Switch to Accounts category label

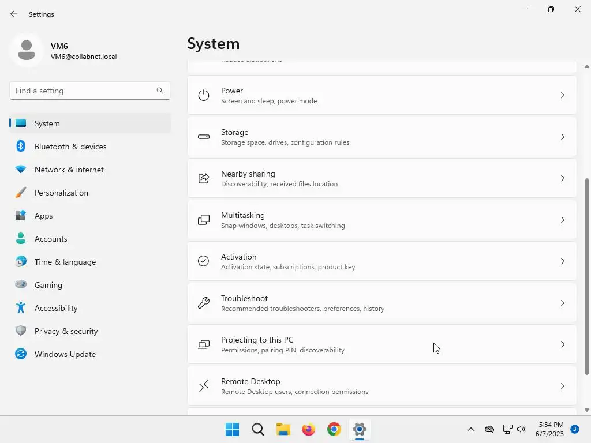pos(51,239)
